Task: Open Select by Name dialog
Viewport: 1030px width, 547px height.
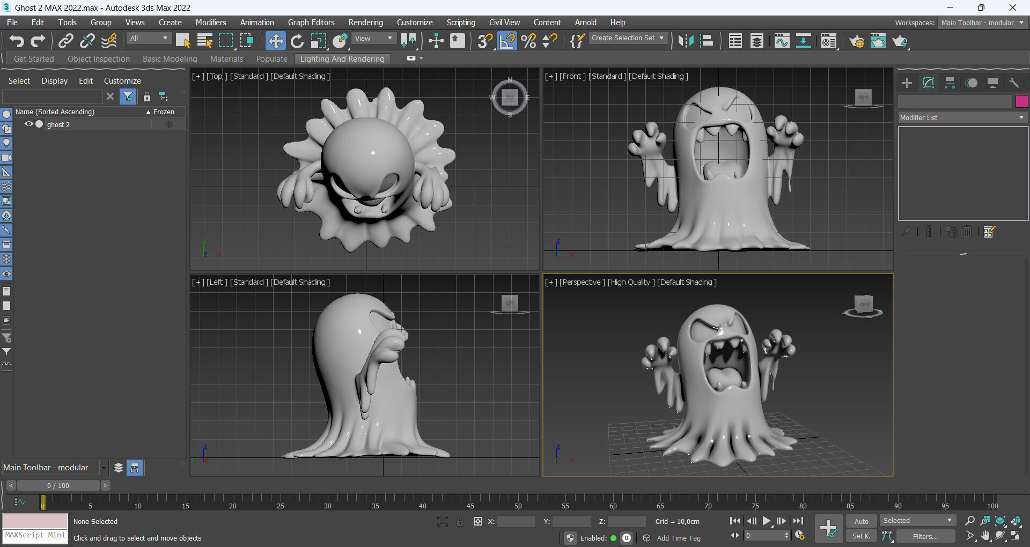Action: pos(204,41)
